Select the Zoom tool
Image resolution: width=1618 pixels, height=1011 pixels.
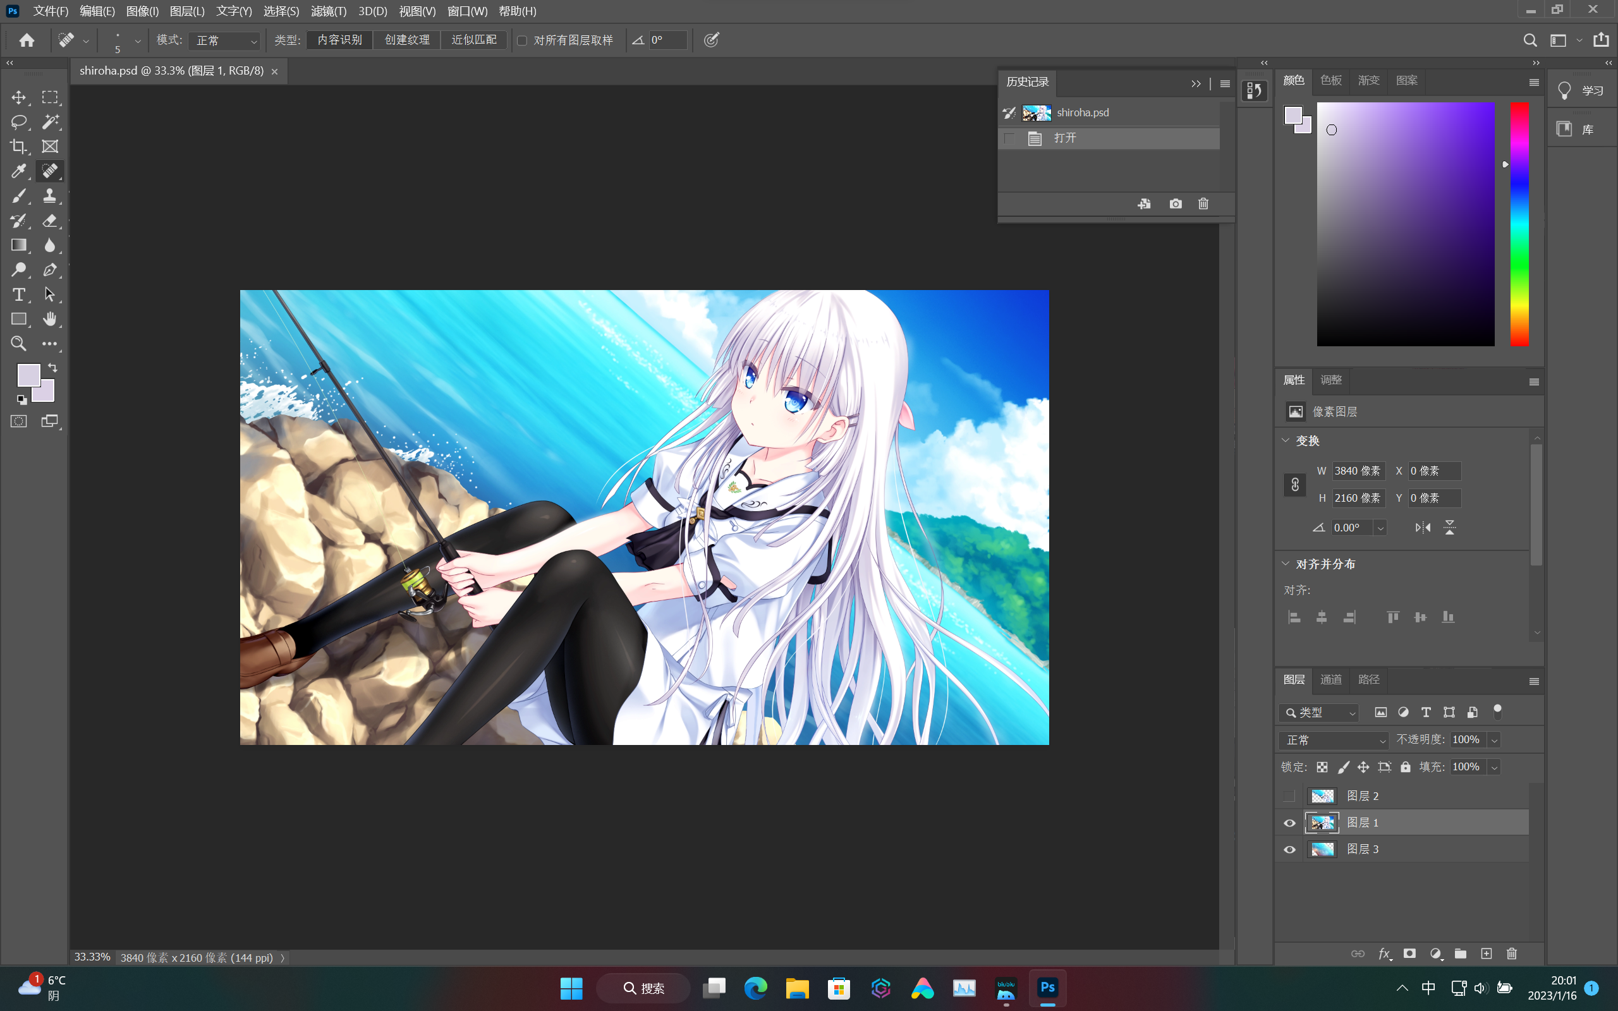tap(19, 344)
